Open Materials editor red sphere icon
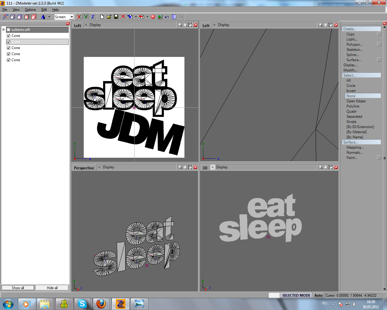This screenshot has width=387, height=310. click(153, 17)
